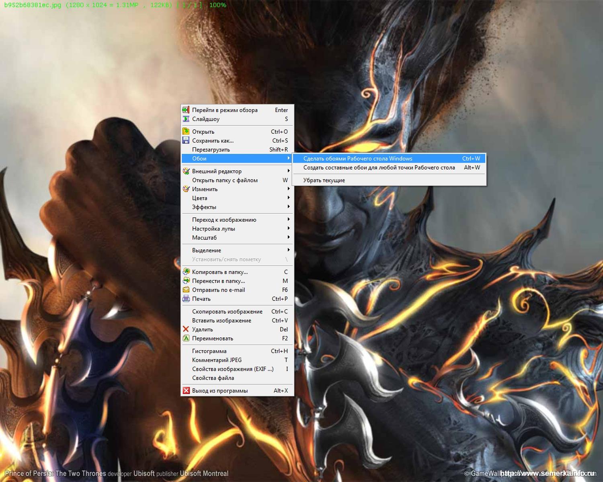Screen dimensions: 603x482
Task: Click the copy-to-folder icon beside Копировать в папку
Action: (x=186, y=272)
